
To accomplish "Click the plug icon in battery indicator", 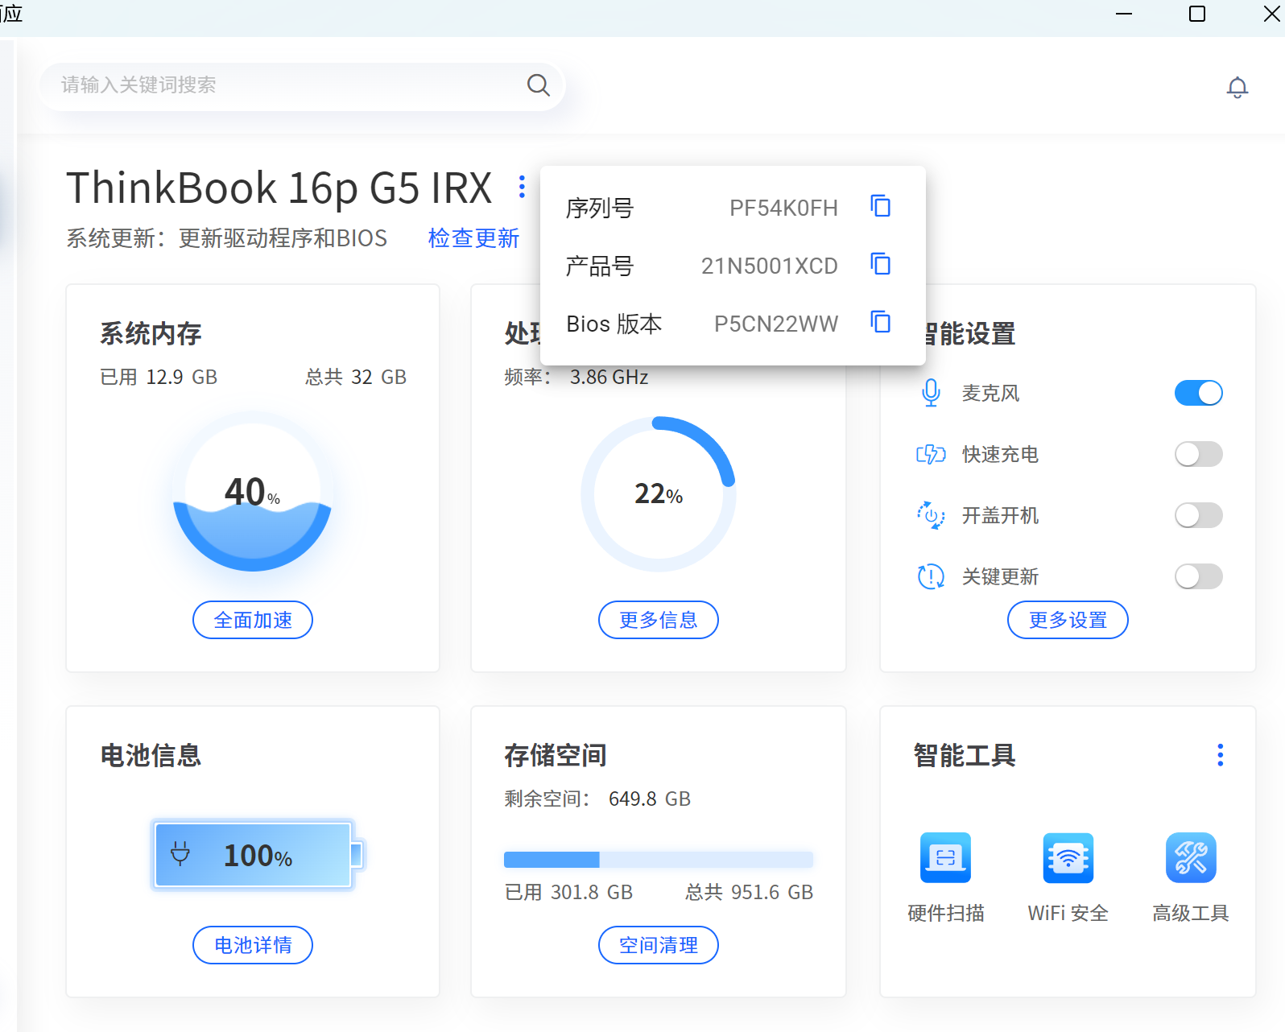I will click(x=180, y=853).
